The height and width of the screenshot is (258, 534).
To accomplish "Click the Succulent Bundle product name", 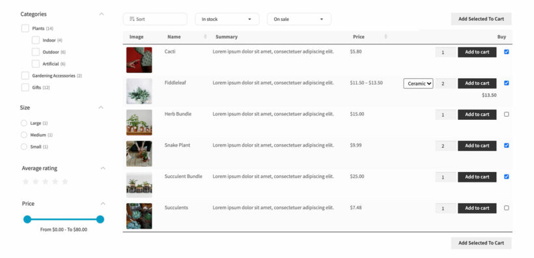I will point(183,176).
